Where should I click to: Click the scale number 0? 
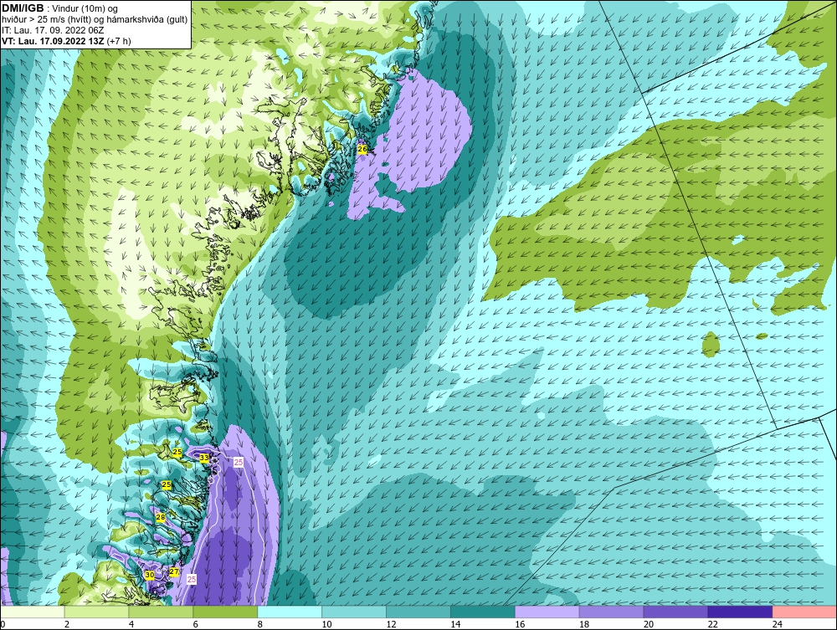pyautogui.click(x=3, y=624)
